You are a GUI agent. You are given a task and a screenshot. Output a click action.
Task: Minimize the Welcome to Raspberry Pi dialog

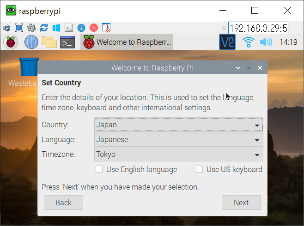[238, 68]
